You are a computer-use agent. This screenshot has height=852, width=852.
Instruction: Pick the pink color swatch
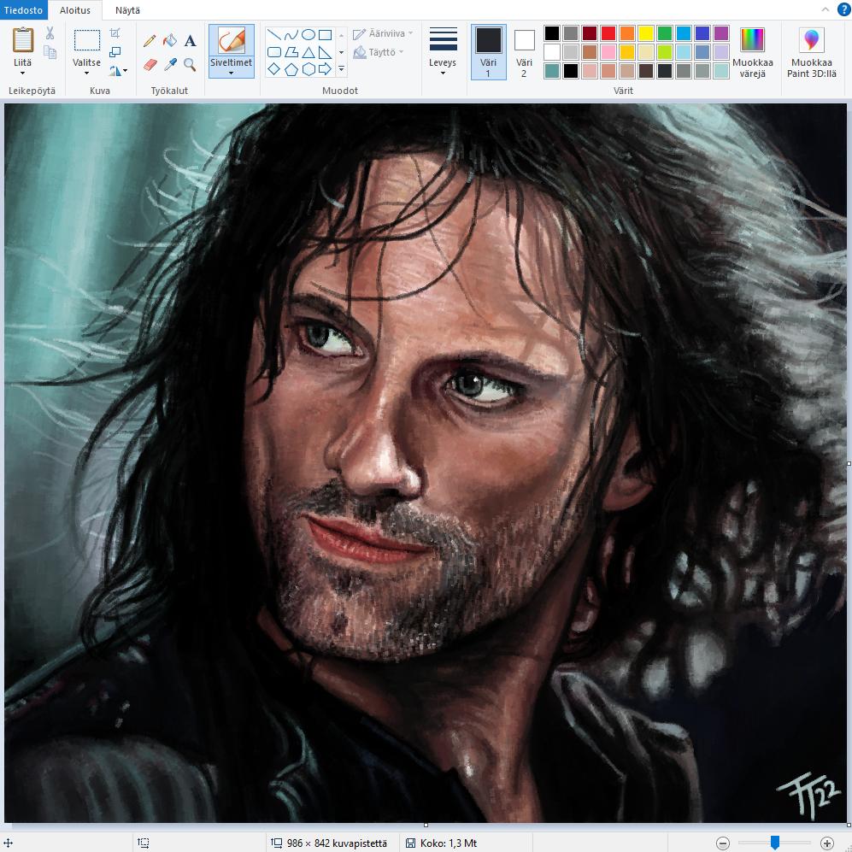(x=608, y=52)
